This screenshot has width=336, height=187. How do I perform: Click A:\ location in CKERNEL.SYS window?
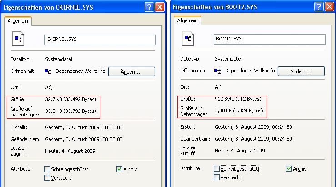(49, 87)
